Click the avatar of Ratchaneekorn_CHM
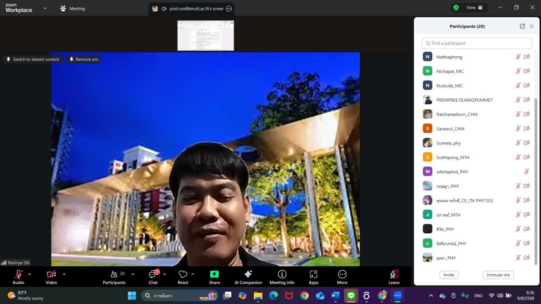This screenshot has width=541, height=304. pyautogui.click(x=427, y=114)
